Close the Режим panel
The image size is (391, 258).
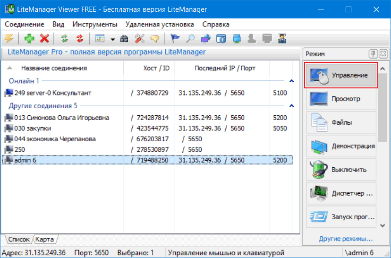pos(383,54)
